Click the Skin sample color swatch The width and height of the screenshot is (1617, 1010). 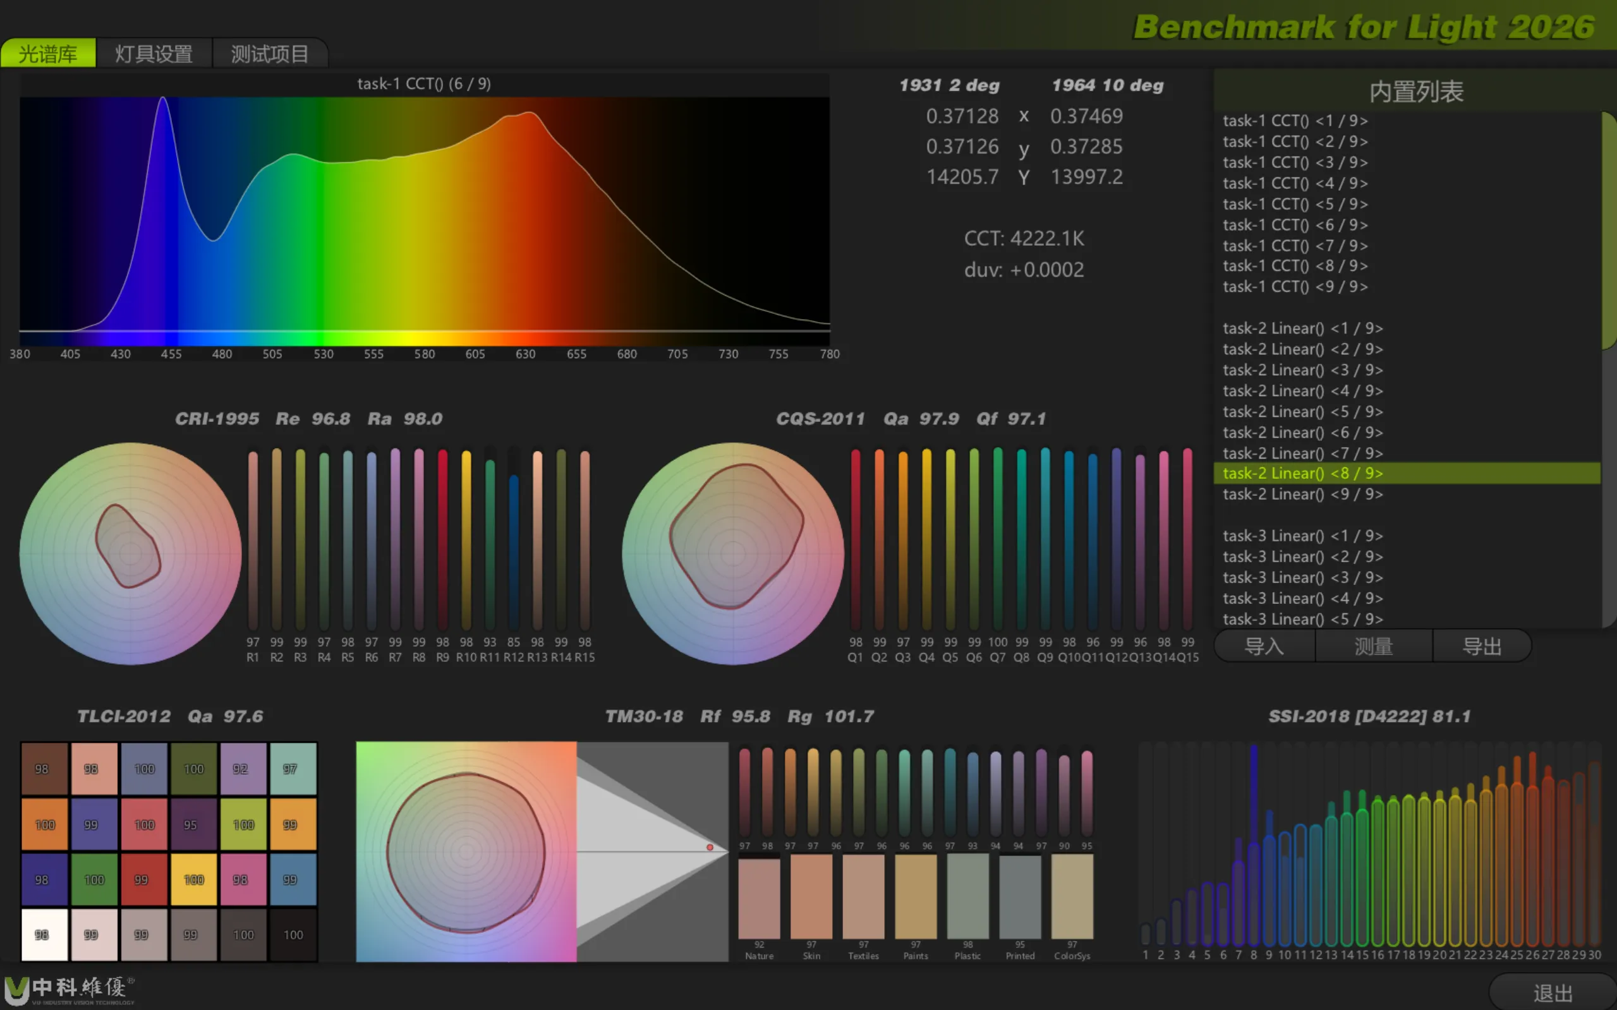811,898
